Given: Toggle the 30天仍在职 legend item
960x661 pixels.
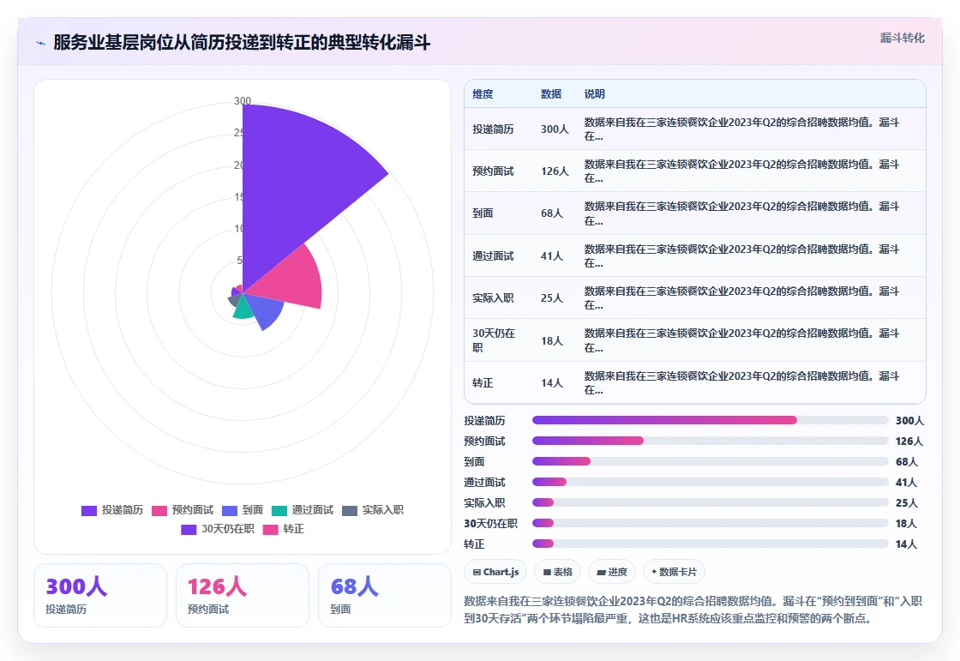Looking at the screenshot, I should [x=218, y=529].
